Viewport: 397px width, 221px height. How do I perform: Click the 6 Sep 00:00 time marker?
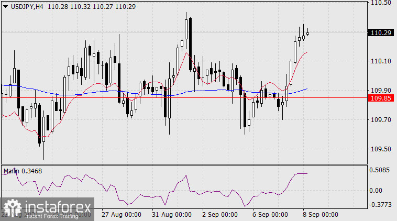(270, 214)
